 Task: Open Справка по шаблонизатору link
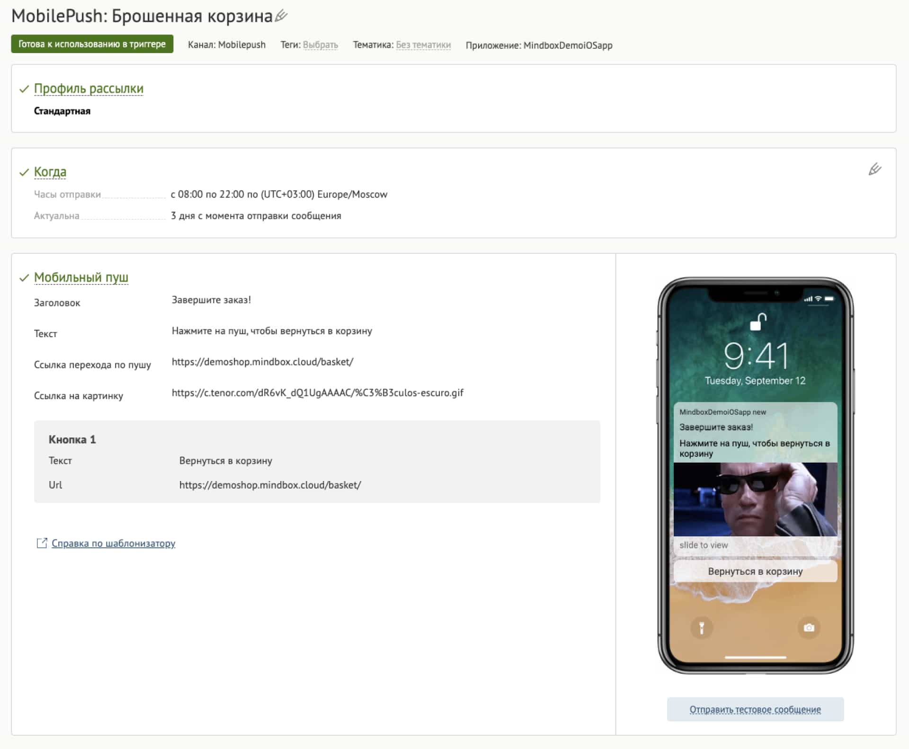tap(113, 544)
